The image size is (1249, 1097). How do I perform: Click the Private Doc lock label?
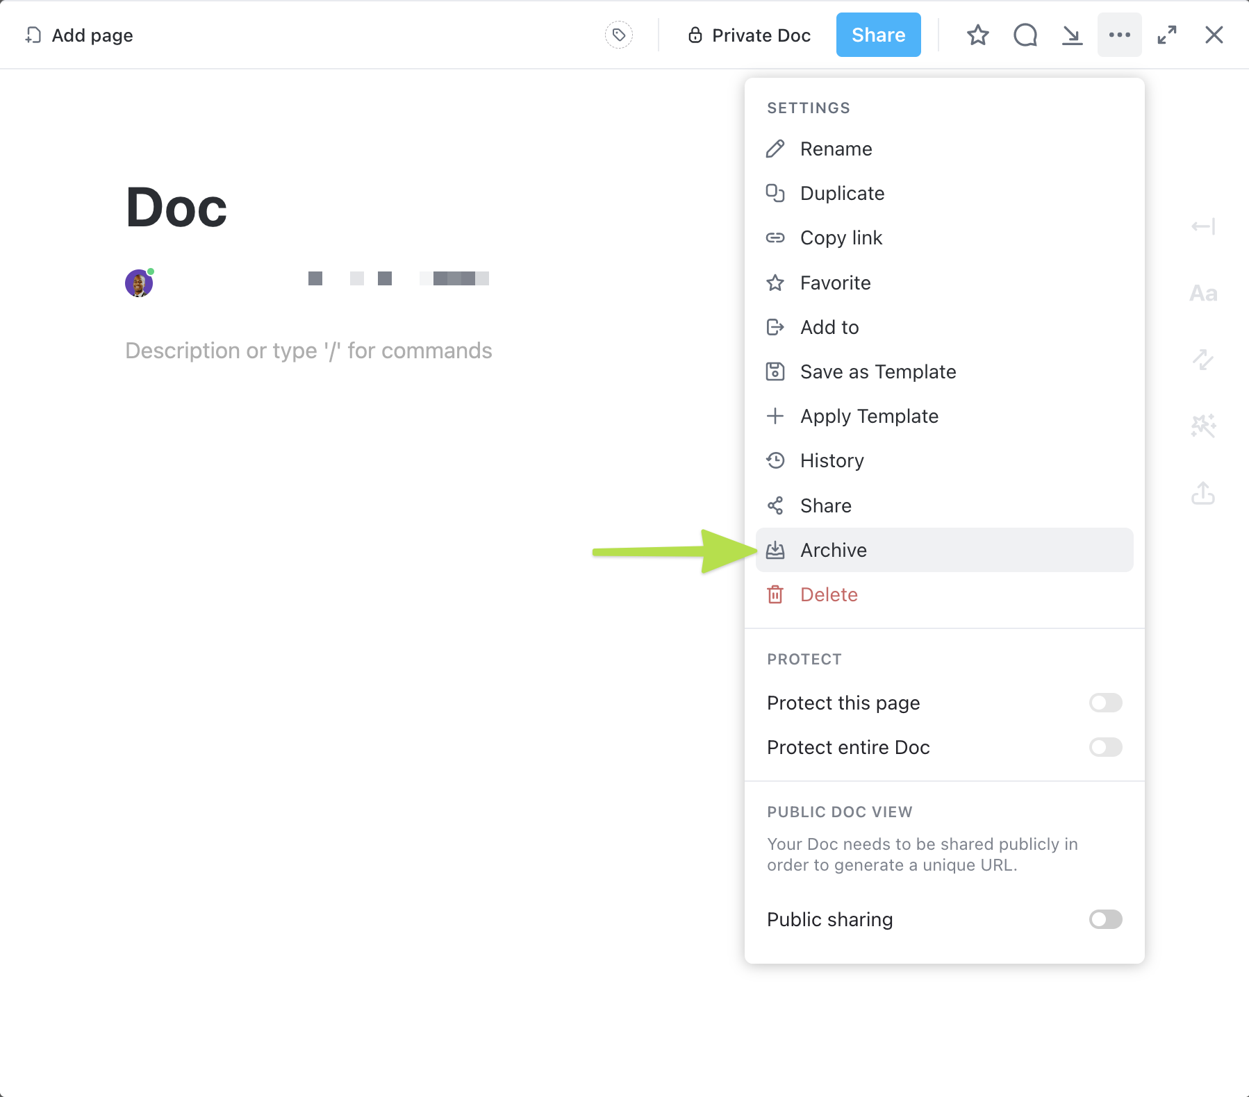pyautogui.click(x=750, y=35)
